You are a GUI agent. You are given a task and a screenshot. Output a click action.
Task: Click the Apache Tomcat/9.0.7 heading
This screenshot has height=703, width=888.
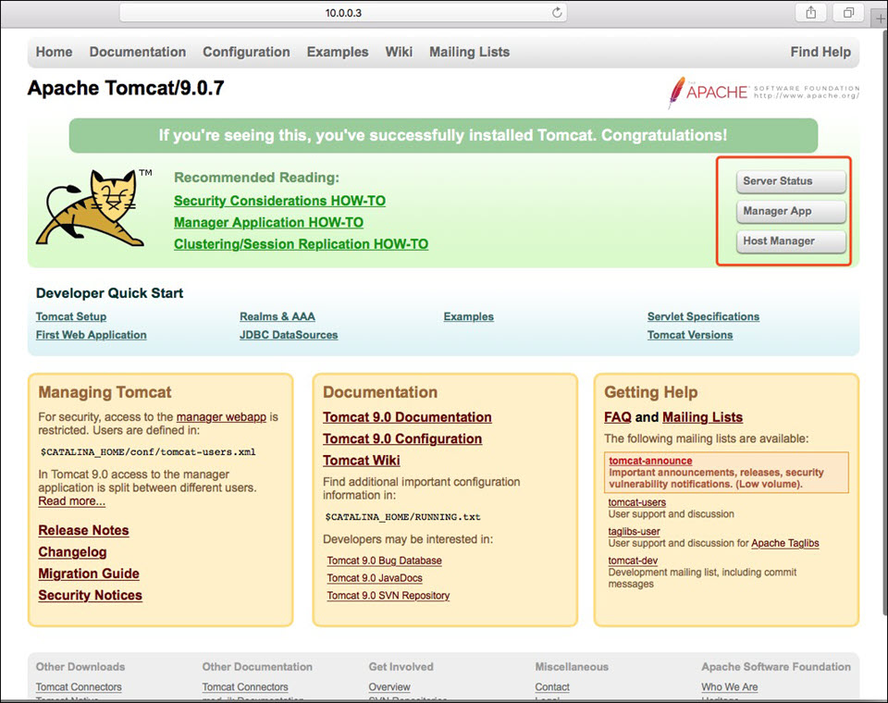point(126,89)
